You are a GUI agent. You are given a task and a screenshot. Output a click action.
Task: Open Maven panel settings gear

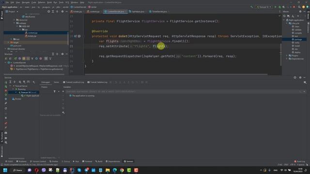tap(300, 12)
